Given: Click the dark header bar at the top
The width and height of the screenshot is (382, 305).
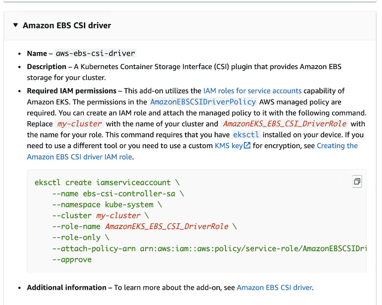Looking at the screenshot, I should 191,3.
